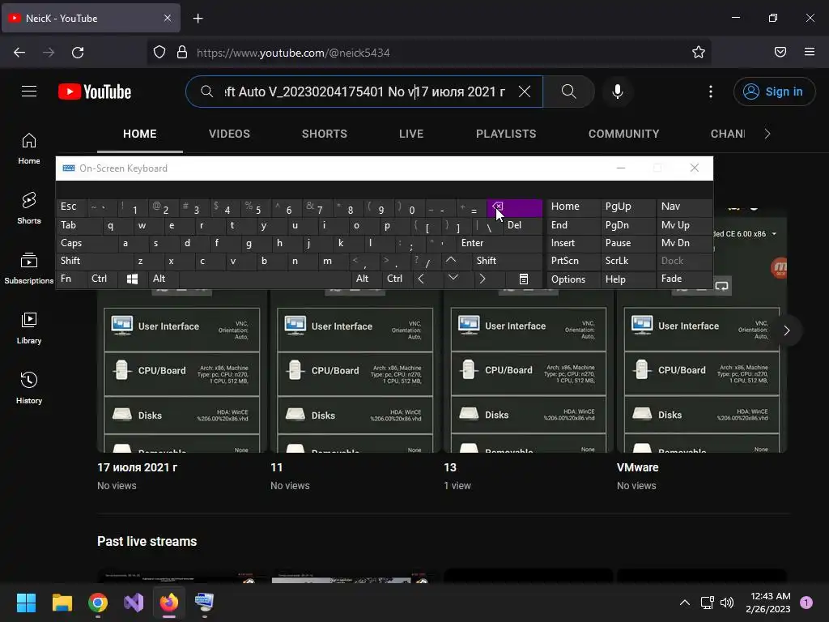Open the thumbnail of video 11
Image resolution: width=829 pixels, height=622 pixels.
coord(355,373)
